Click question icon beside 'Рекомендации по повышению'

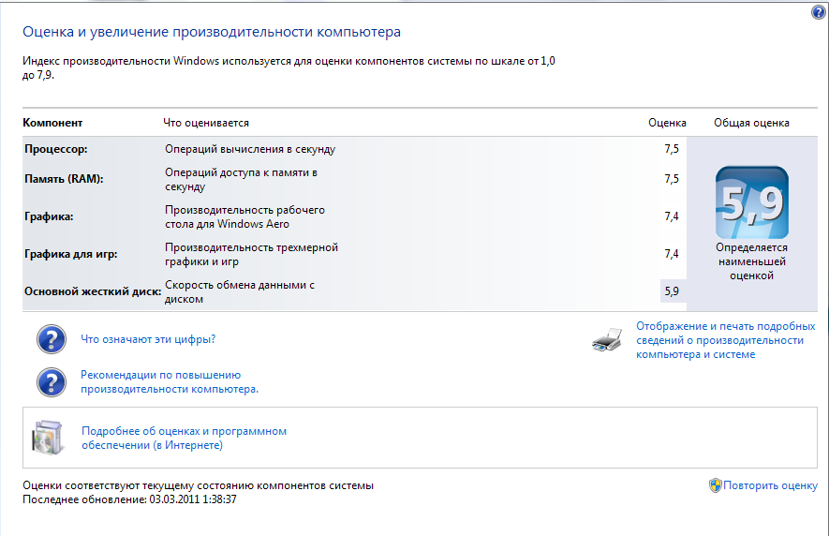[x=52, y=382]
